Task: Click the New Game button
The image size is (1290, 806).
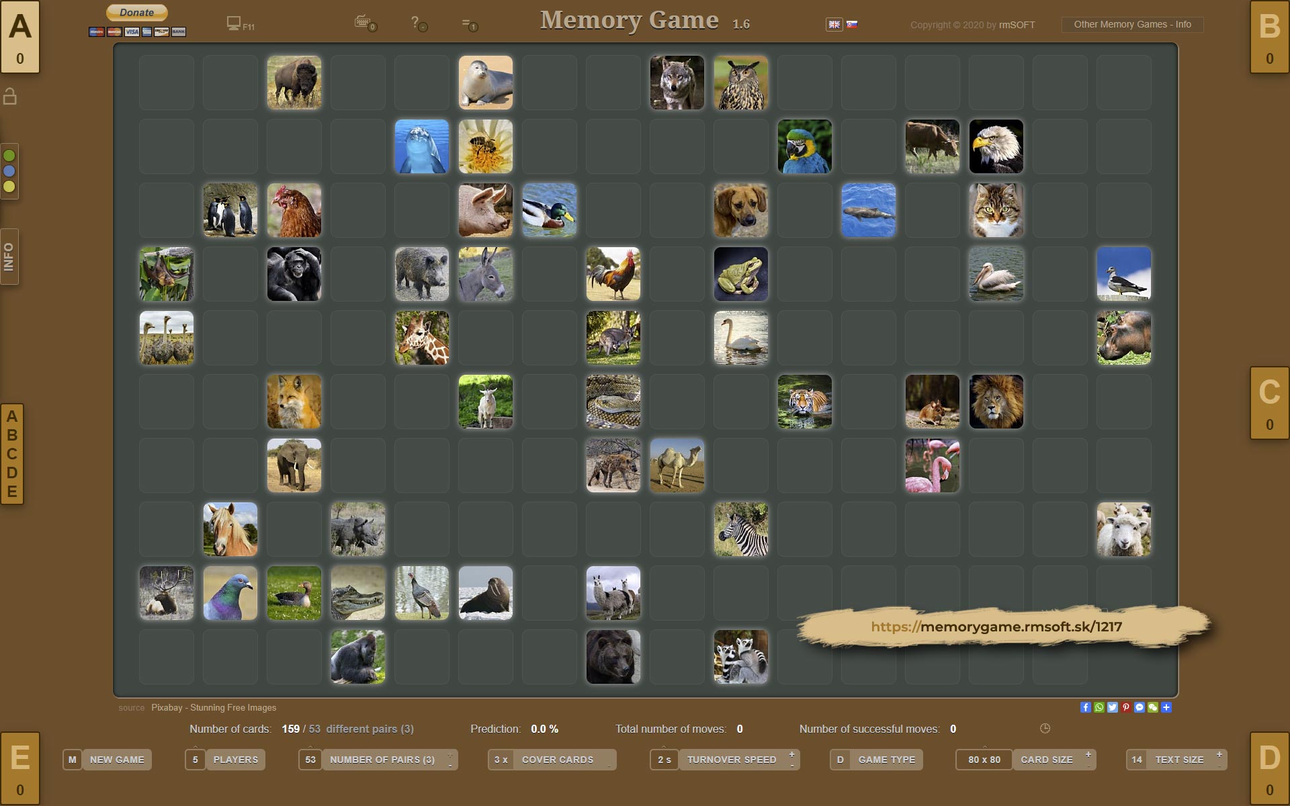Action: pos(116,760)
